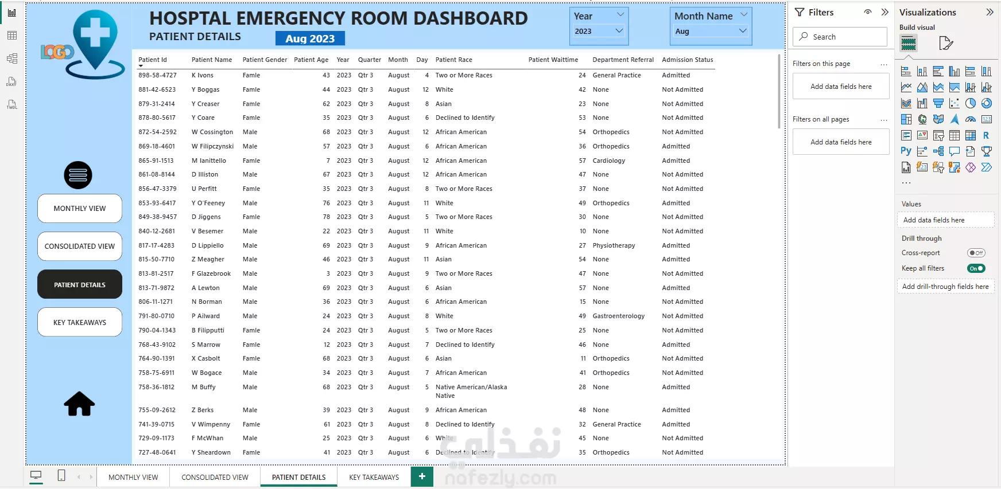1001x489 pixels.
Task: Switch to the KEY TAKEAWAYS page tab
Action: pyautogui.click(x=374, y=477)
